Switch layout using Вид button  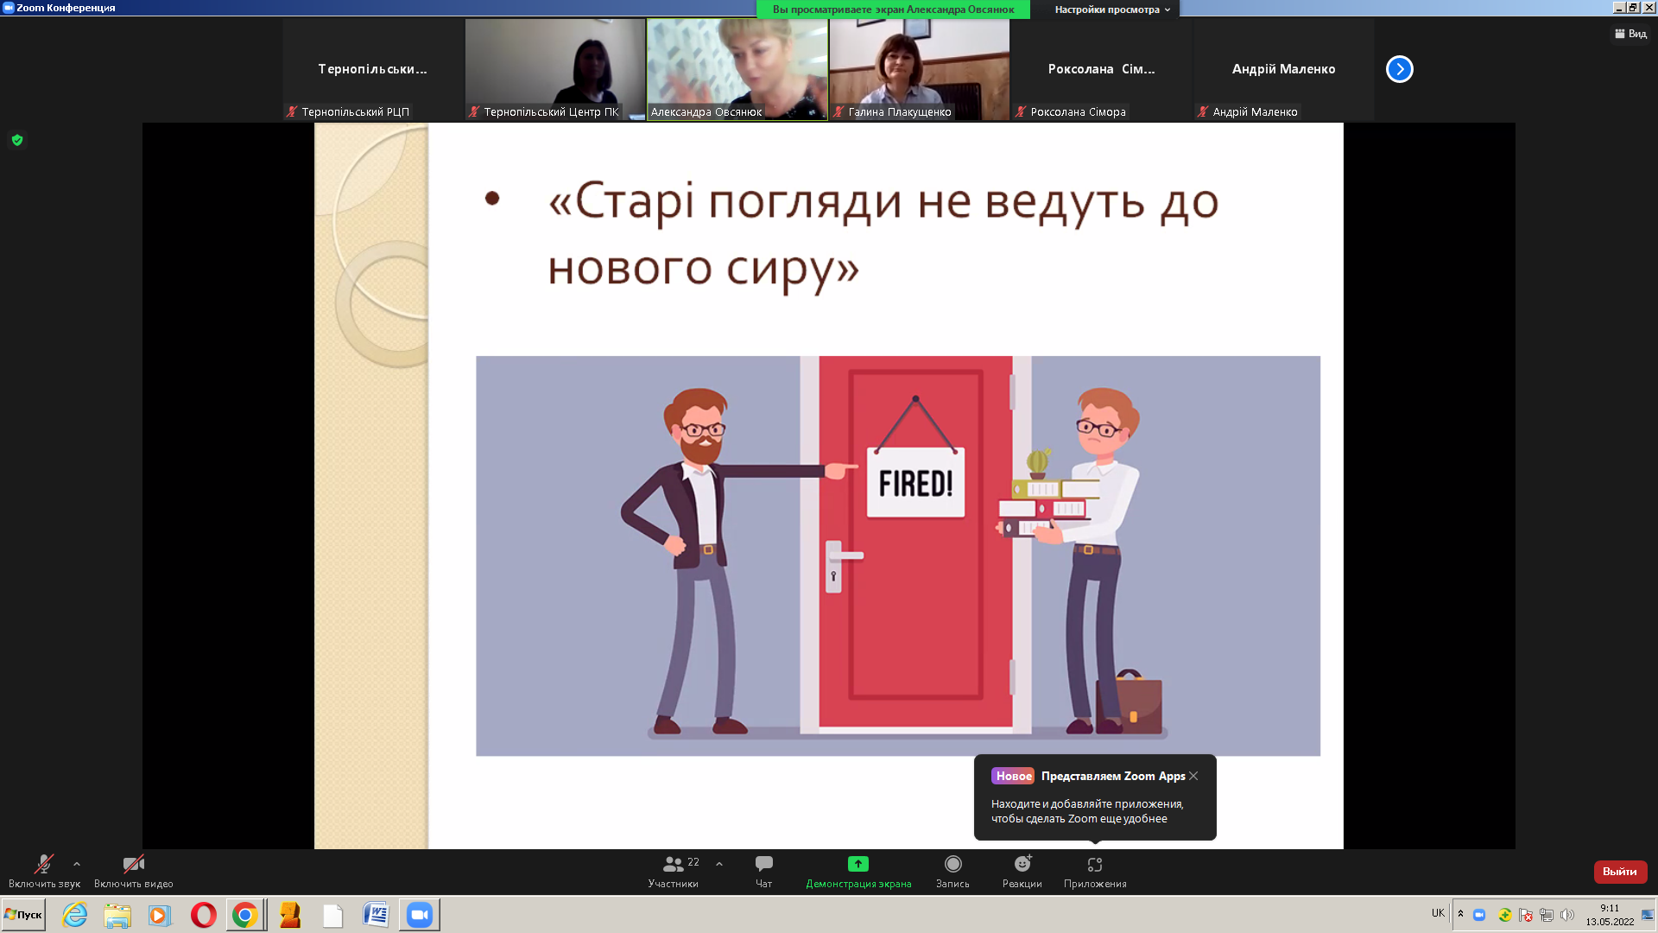[1630, 34]
